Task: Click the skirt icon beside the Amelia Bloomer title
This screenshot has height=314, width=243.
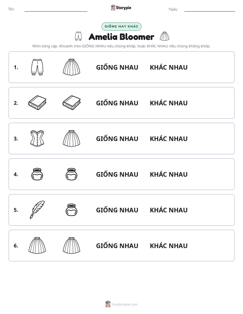Action: point(164,36)
